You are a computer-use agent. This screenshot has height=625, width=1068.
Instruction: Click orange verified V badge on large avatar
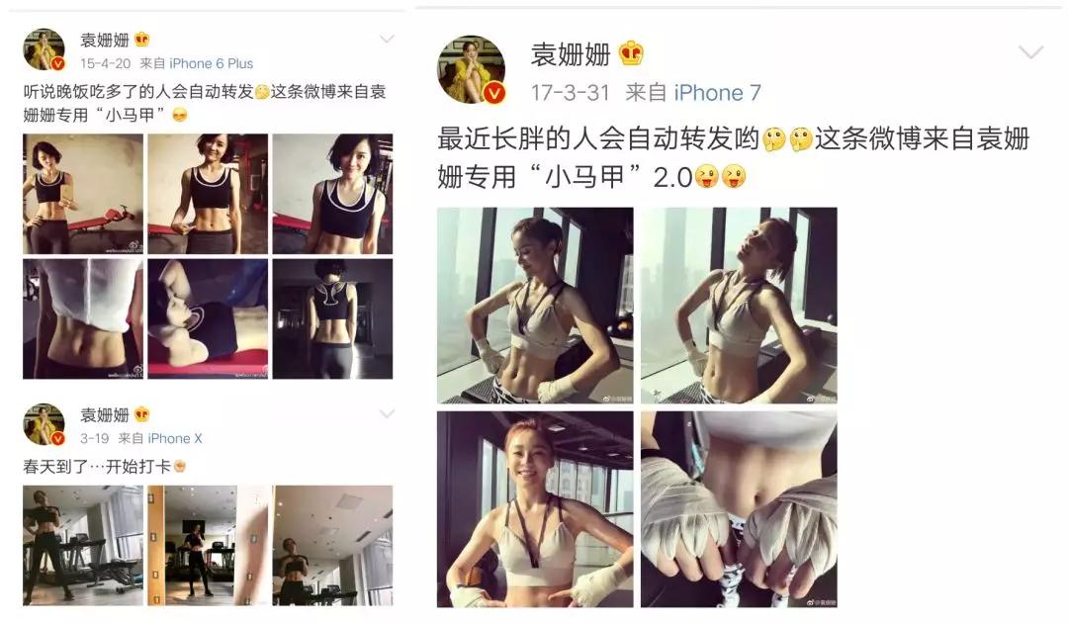click(x=494, y=93)
